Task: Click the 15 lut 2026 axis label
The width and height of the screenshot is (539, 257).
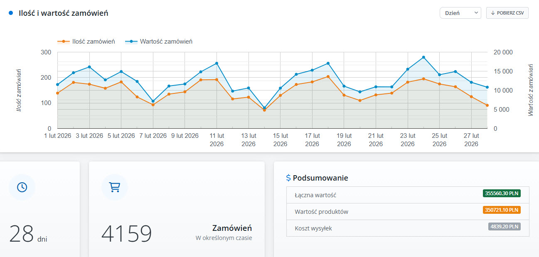Action: click(280, 140)
